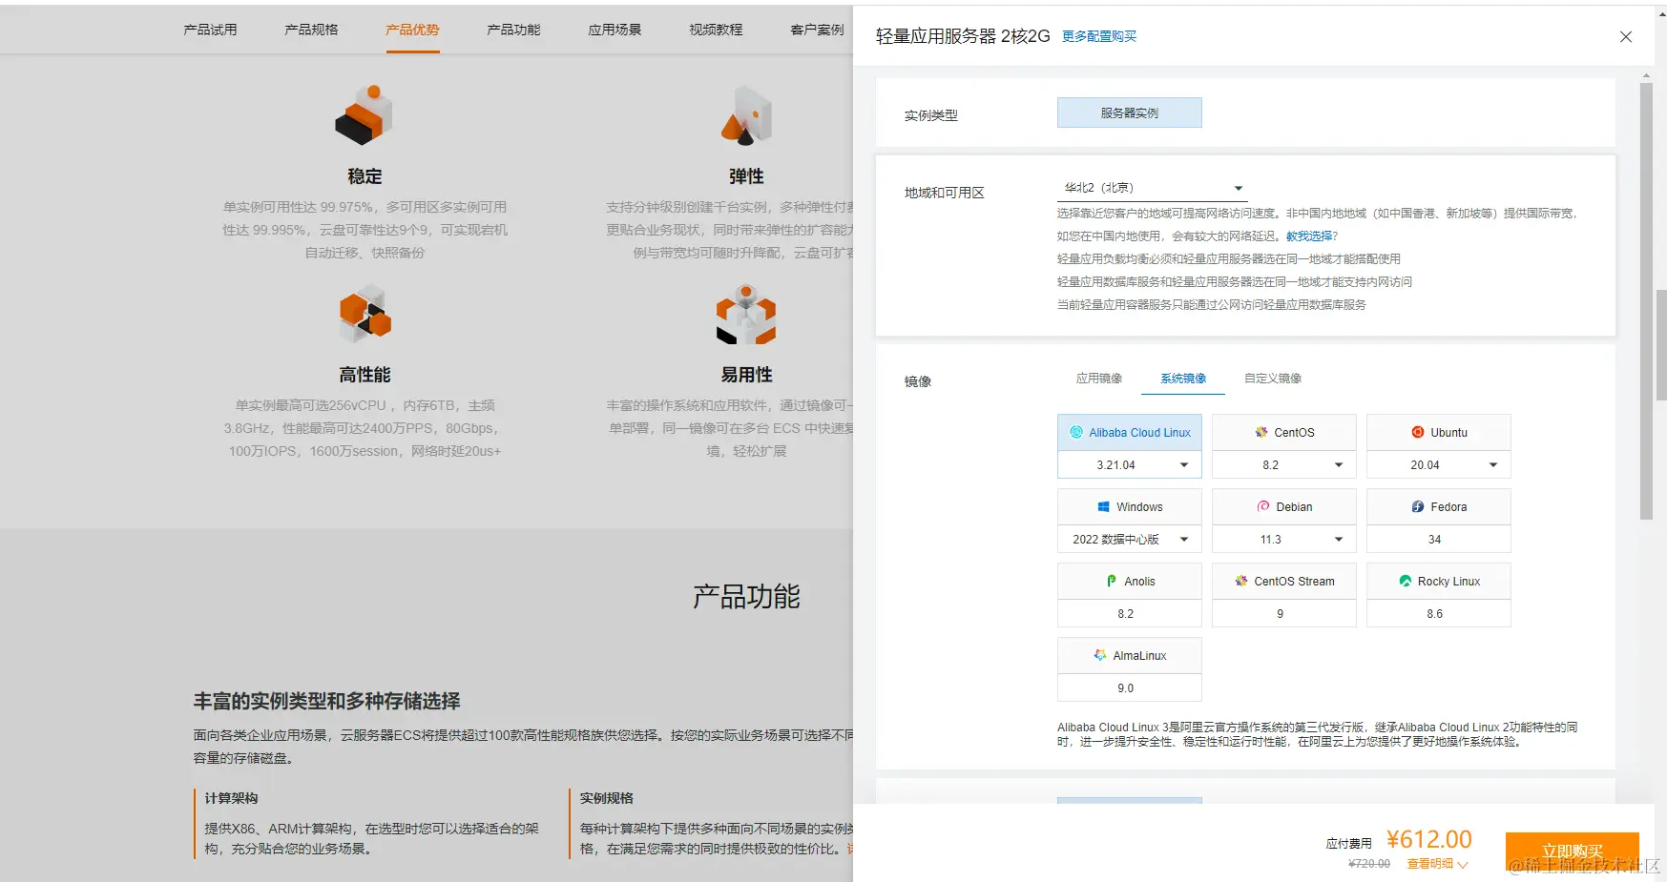Click the Anolis version 8.2 field

pyautogui.click(x=1130, y=613)
